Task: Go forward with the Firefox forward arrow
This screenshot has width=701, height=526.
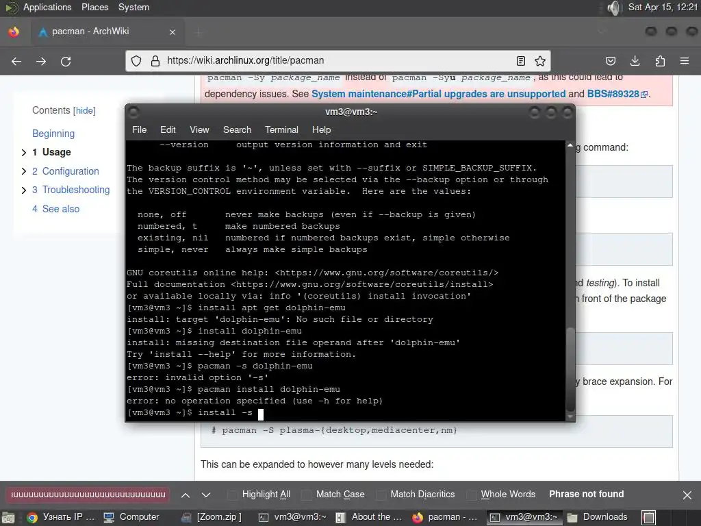Action: tap(41, 61)
